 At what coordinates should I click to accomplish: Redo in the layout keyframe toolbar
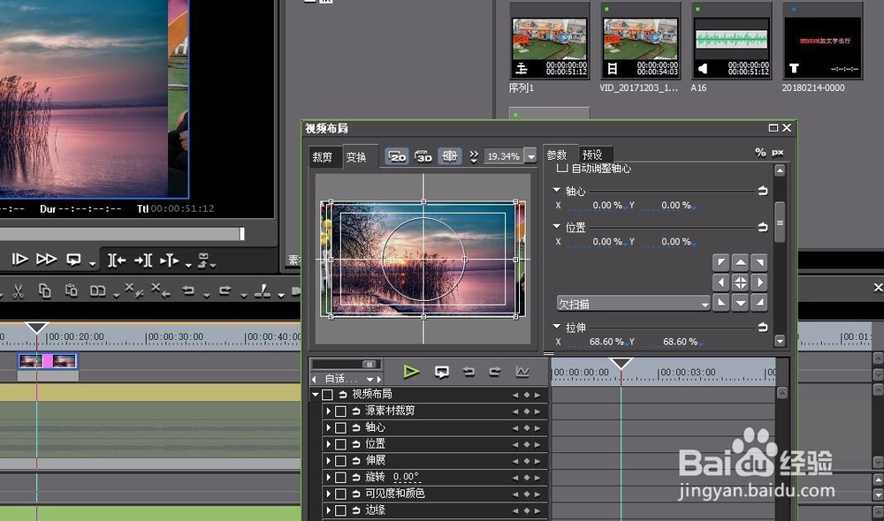[494, 372]
